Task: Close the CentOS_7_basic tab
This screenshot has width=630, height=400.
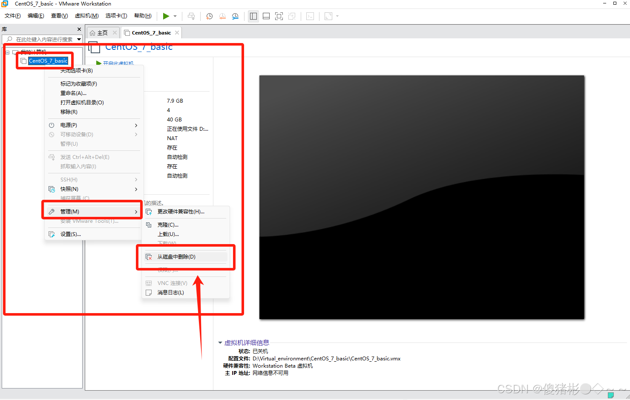Action: (x=177, y=33)
